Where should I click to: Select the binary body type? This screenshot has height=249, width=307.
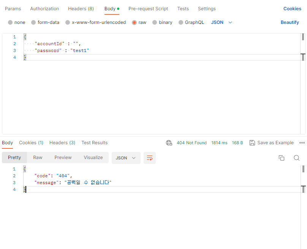162,22
